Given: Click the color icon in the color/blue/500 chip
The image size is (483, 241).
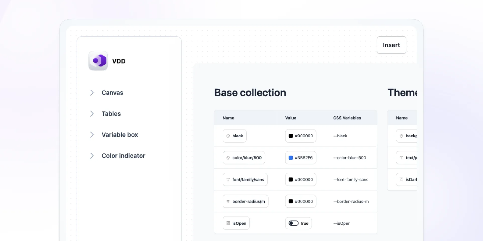Looking at the screenshot, I should pyautogui.click(x=228, y=158).
